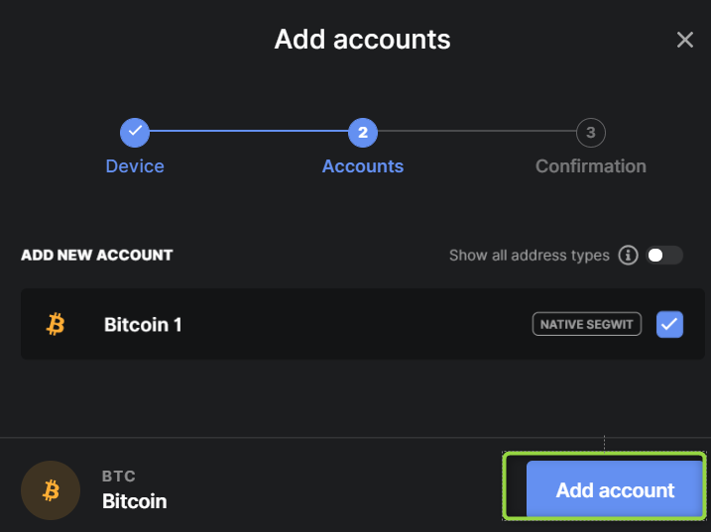Image resolution: width=711 pixels, height=532 pixels.
Task: Uncheck the Bitcoin 1 account checkbox
Action: tap(669, 324)
